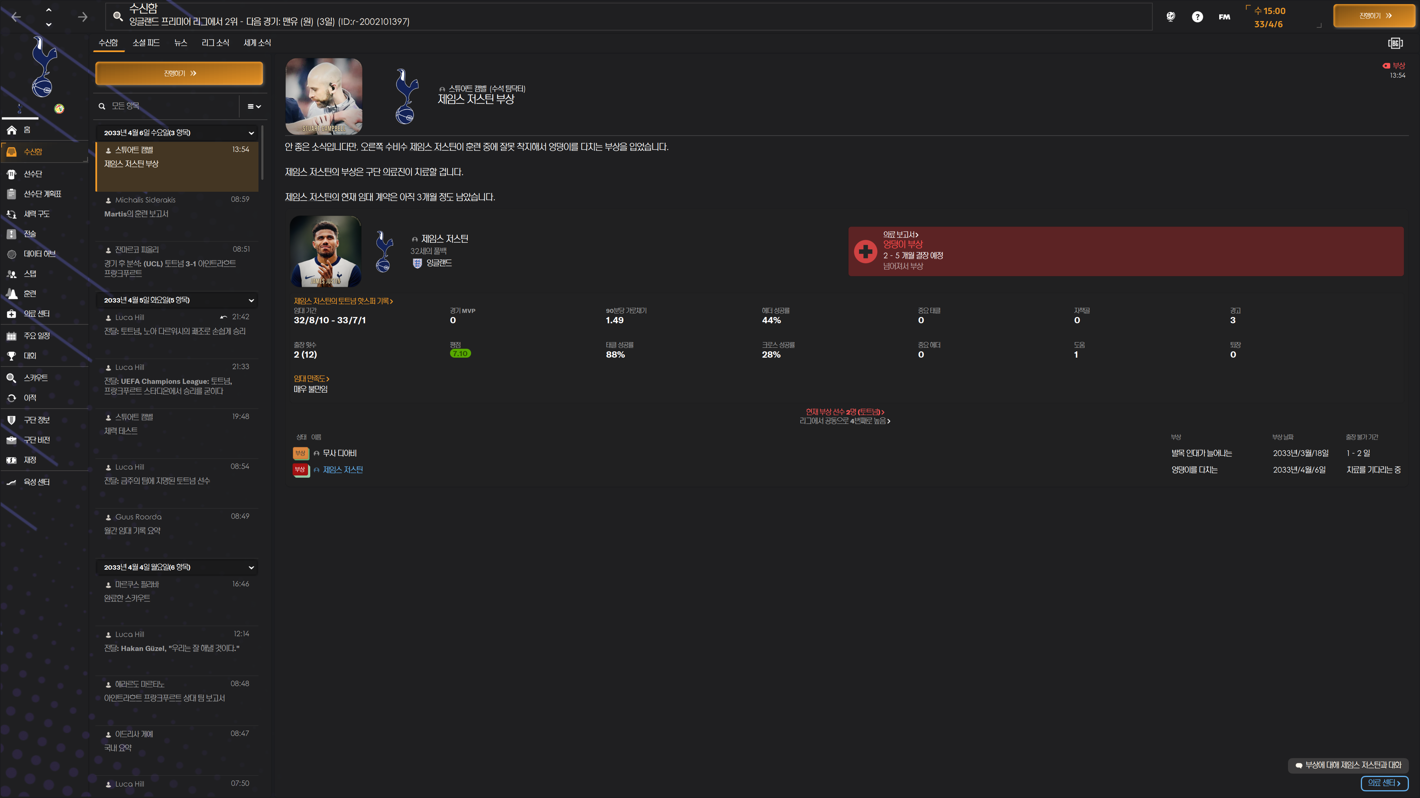Click the 제임스 저스틴 name in the injury table
This screenshot has width=1420, height=798.
pyautogui.click(x=343, y=470)
